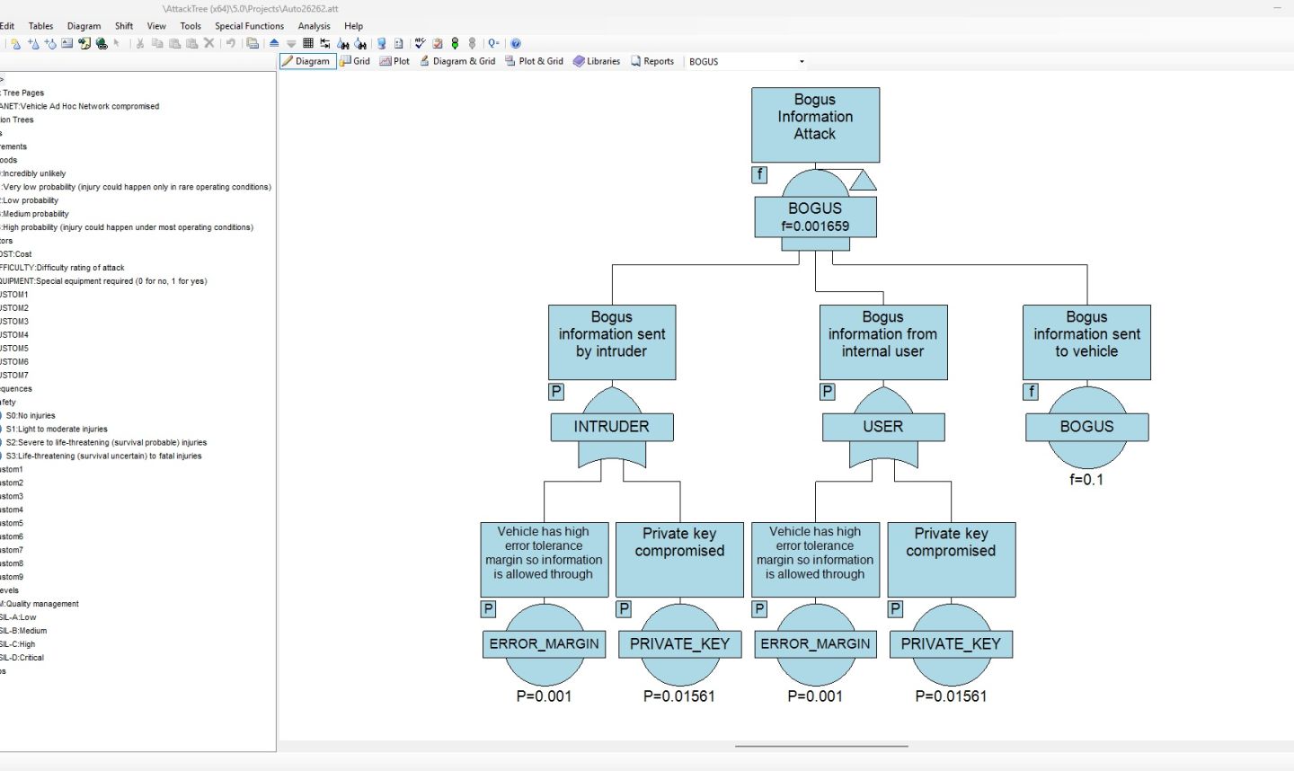The image size is (1294, 771).
Task: Click the Copy icon on the toolbar
Action: (x=157, y=43)
